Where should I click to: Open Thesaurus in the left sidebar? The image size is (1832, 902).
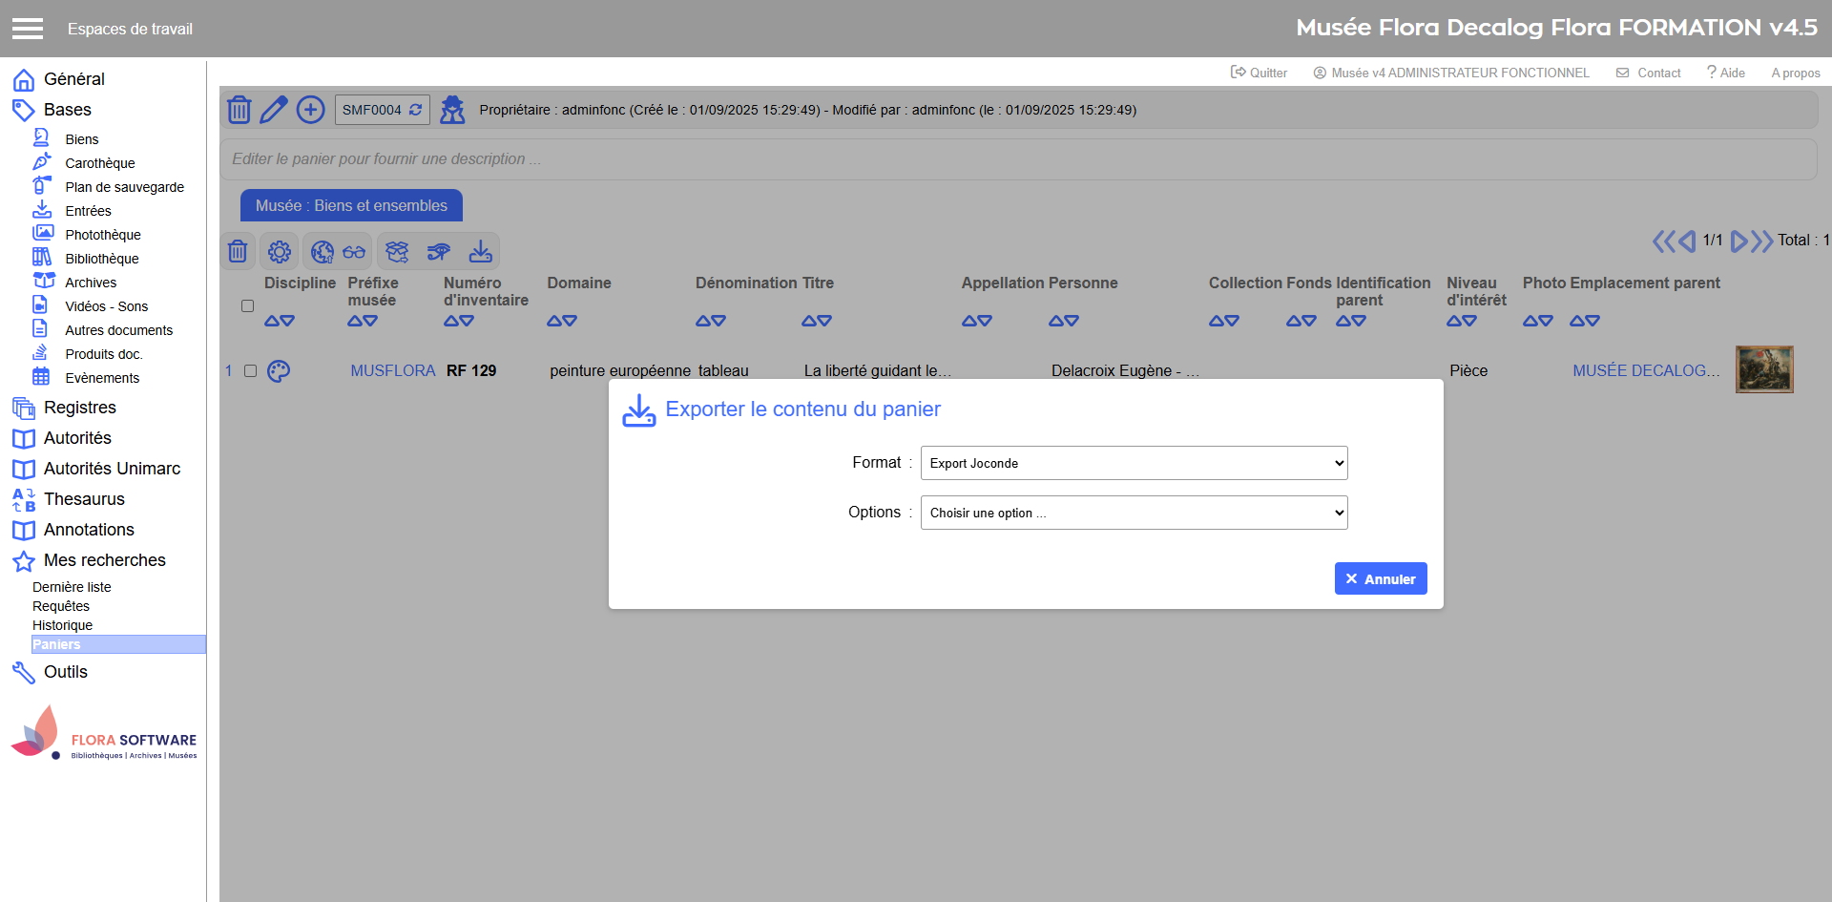tap(84, 499)
